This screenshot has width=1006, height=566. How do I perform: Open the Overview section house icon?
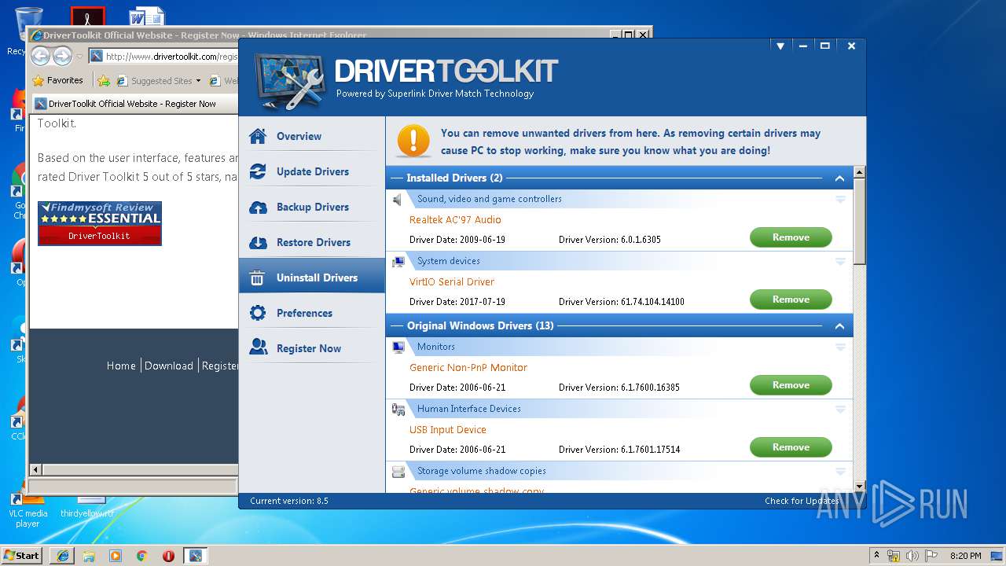pyautogui.click(x=258, y=136)
